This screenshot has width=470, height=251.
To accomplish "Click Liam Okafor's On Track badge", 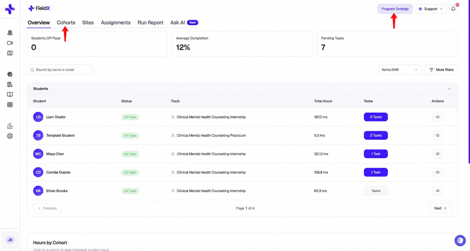I will tap(130, 117).
